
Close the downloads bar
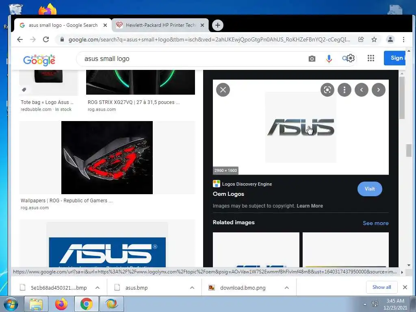(405, 287)
